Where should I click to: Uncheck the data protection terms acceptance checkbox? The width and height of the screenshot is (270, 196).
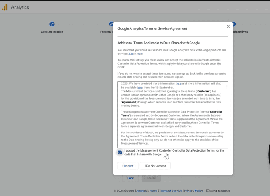pos(120,152)
